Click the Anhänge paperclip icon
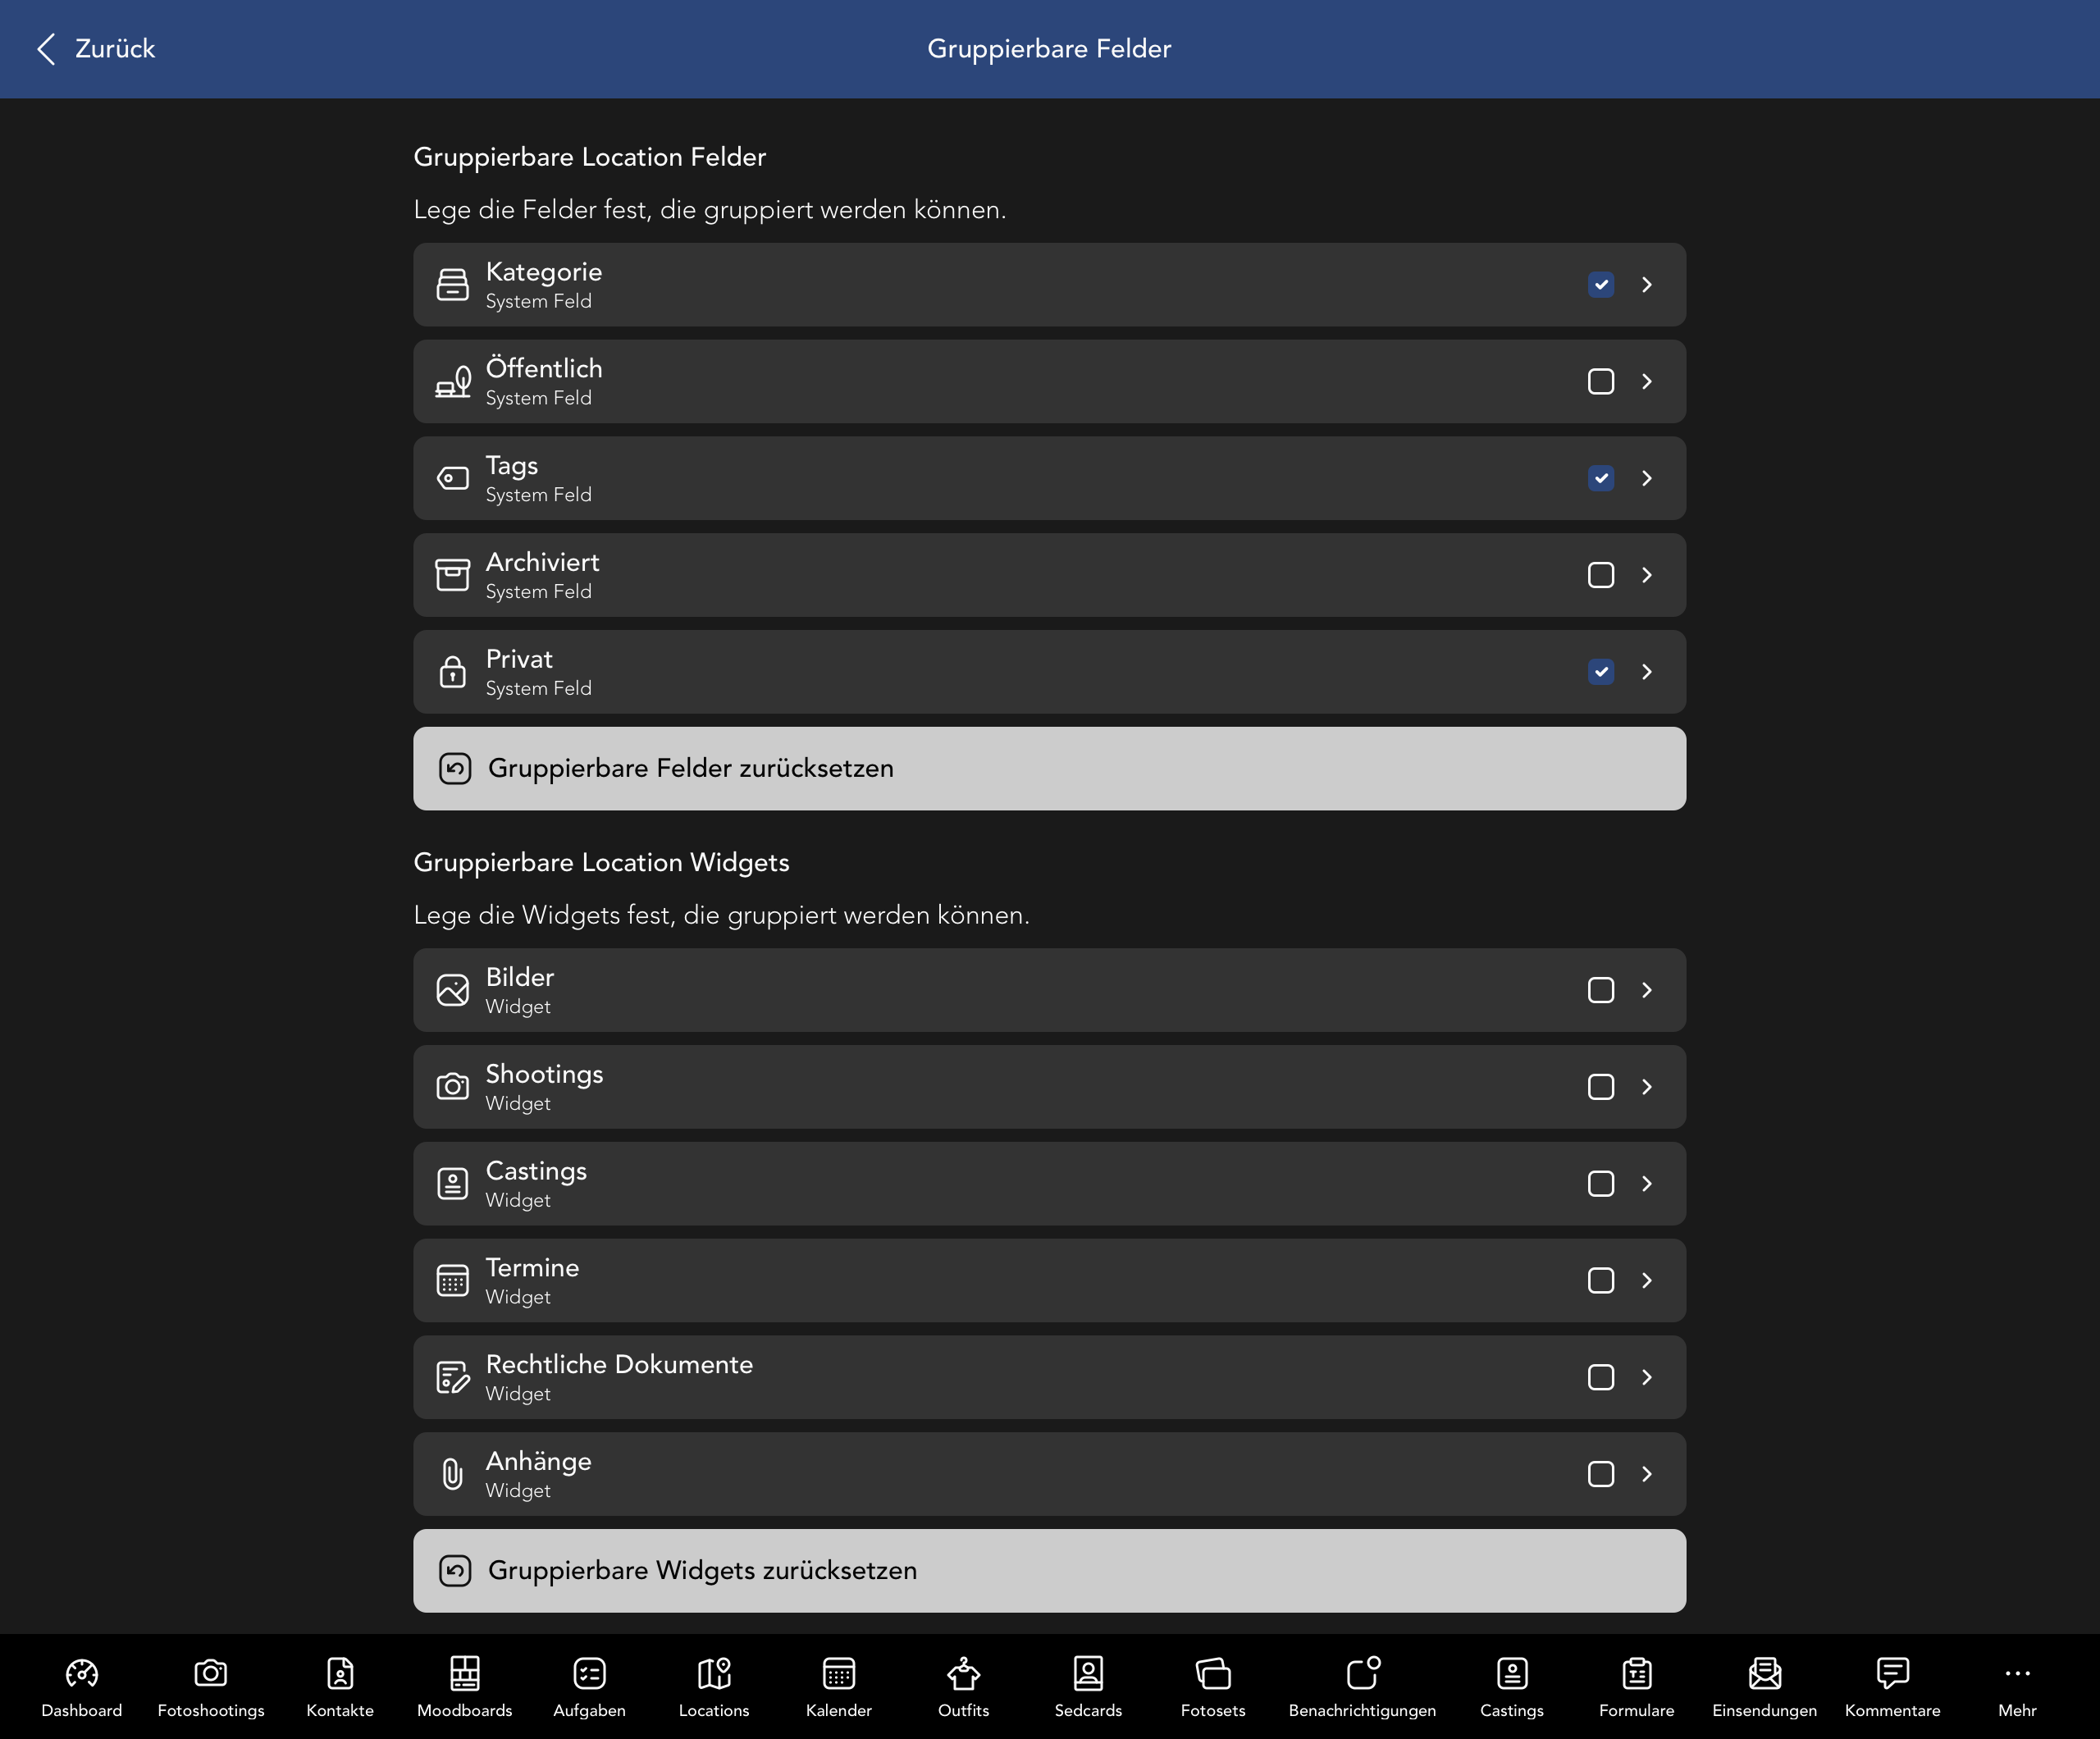The image size is (2100, 1739). (x=453, y=1474)
